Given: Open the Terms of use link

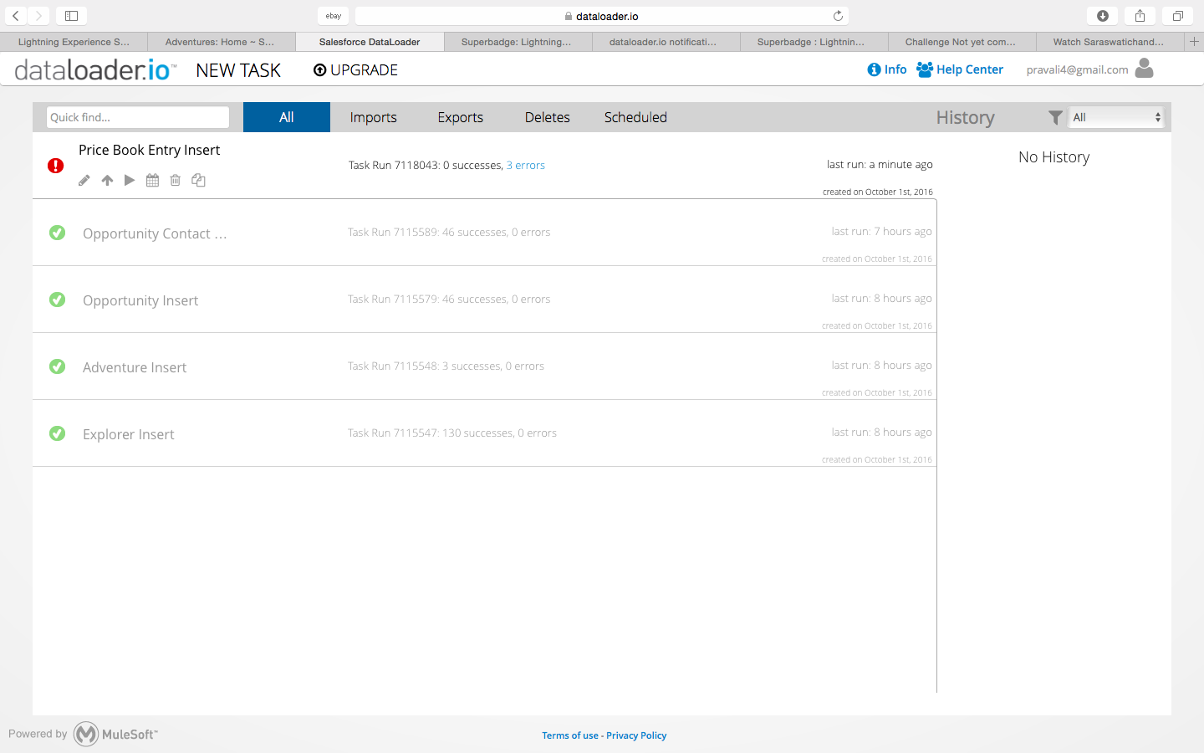Looking at the screenshot, I should [x=570, y=735].
